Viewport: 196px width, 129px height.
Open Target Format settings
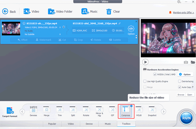pos(10,112)
